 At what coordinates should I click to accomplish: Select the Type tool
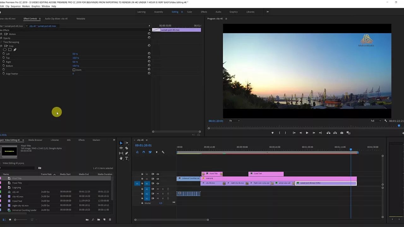pos(127,158)
